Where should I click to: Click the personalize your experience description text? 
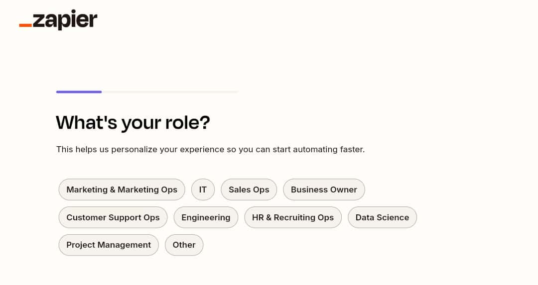click(210, 149)
